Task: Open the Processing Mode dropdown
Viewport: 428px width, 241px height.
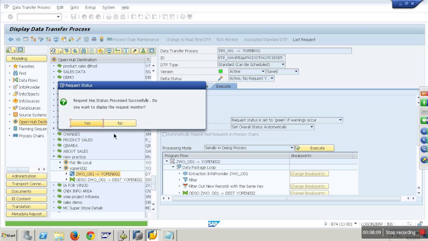Action: [x=292, y=148]
